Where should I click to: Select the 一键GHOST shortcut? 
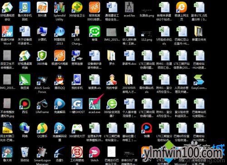(77, 106)
